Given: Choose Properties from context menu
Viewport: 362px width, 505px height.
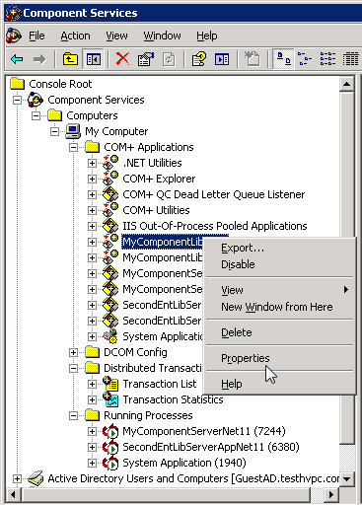Looking at the screenshot, I should pyautogui.click(x=279, y=358).
